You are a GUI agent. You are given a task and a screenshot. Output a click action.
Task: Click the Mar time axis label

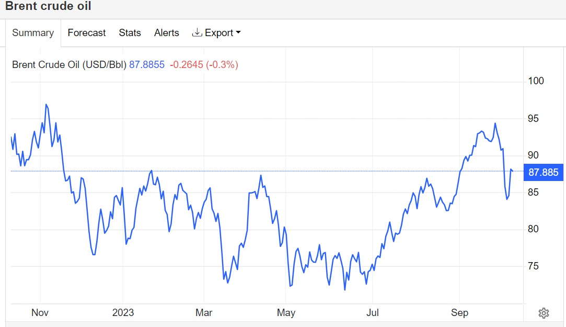click(204, 313)
